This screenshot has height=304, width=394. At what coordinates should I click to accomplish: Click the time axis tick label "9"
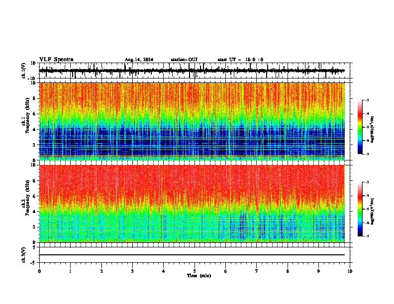click(318, 271)
